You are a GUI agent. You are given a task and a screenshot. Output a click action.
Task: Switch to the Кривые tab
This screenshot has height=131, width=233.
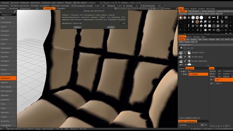[181, 68]
